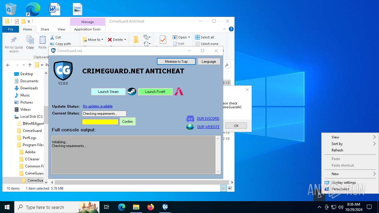The width and height of the screenshot is (379, 213).
Task: Open Application Tools tab
Action: [x=87, y=29]
